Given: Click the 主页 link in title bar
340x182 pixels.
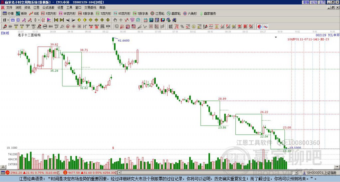Looking at the screenshot, I should pyautogui.click(x=322, y=2).
